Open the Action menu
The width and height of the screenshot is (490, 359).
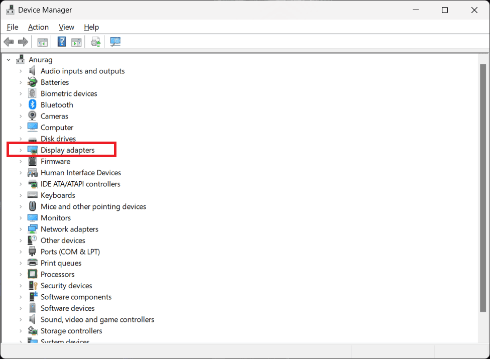click(38, 27)
